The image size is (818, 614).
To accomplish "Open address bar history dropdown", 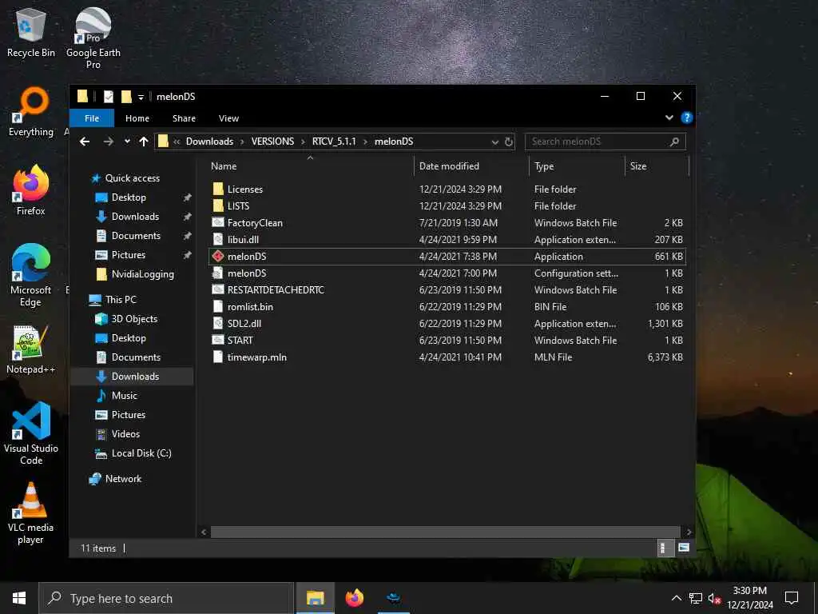I will (494, 142).
